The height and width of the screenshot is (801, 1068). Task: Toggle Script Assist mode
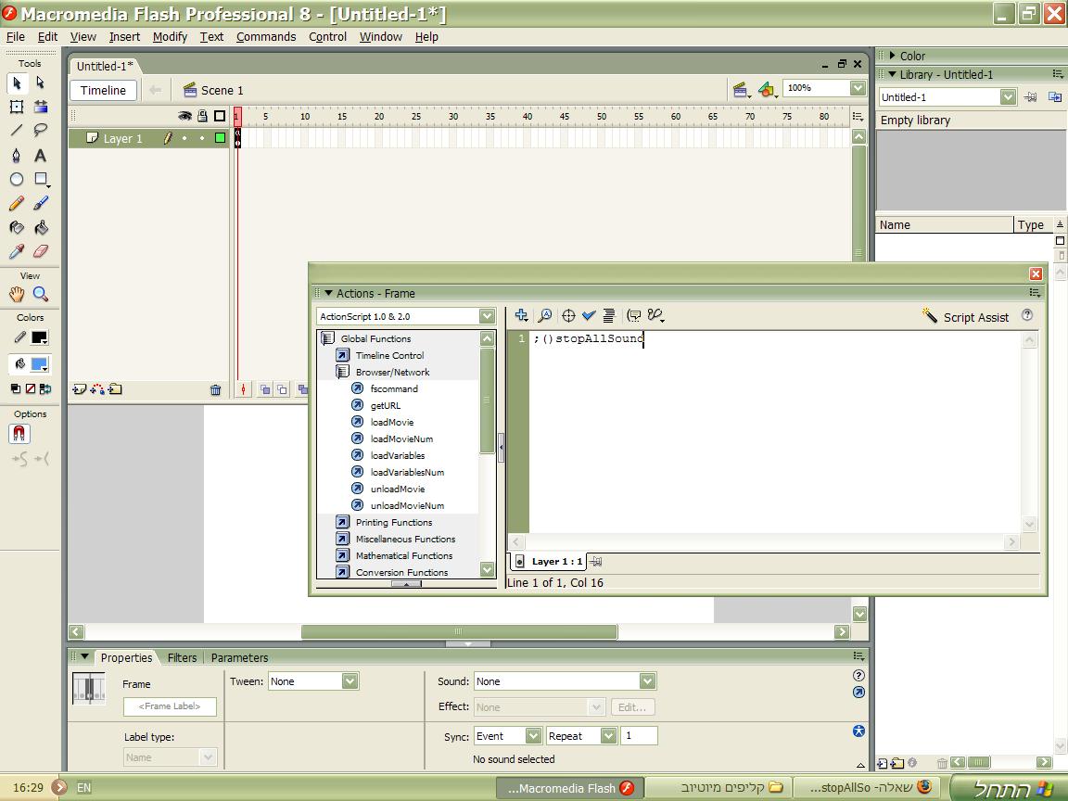click(x=965, y=317)
